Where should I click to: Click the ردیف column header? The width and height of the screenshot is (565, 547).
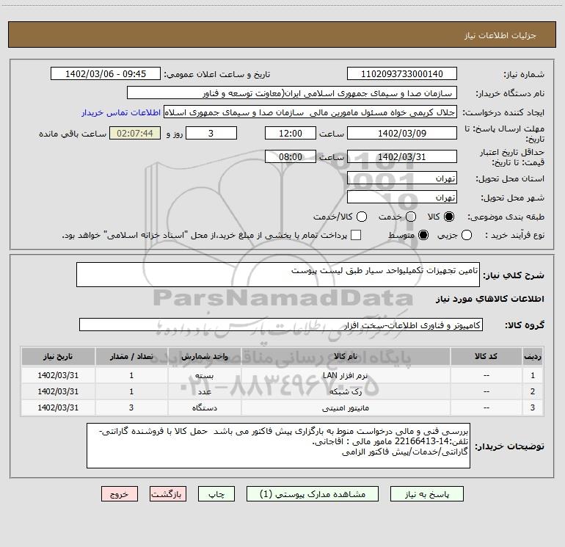tap(533, 356)
